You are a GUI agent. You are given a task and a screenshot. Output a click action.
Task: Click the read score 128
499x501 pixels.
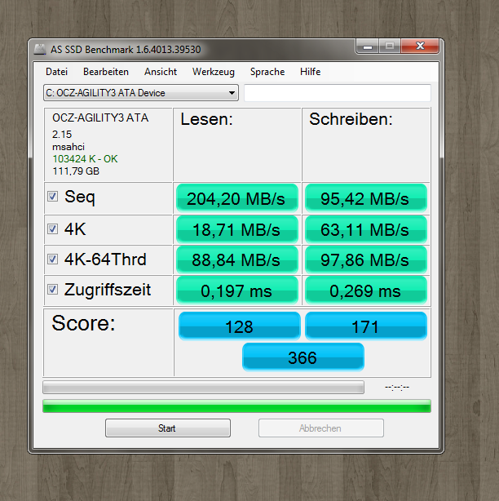pyautogui.click(x=240, y=326)
